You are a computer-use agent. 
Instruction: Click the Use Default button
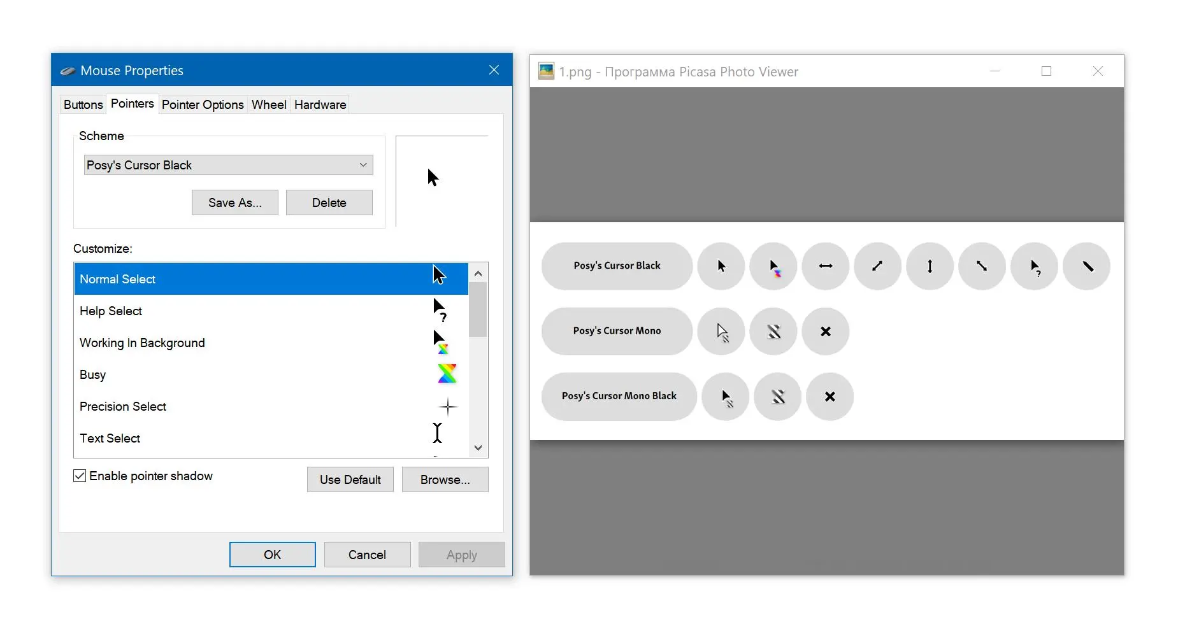pos(350,479)
